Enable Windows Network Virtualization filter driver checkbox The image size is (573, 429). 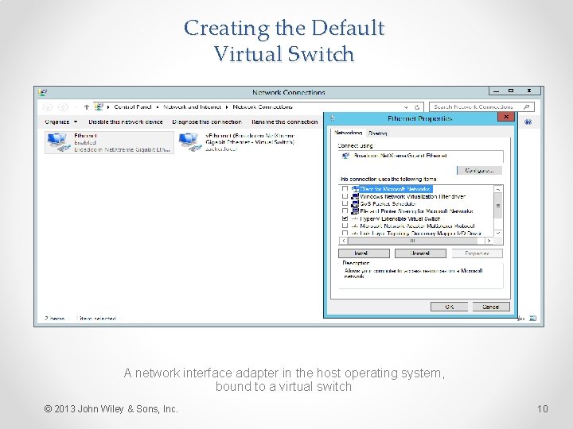[x=345, y=196]
